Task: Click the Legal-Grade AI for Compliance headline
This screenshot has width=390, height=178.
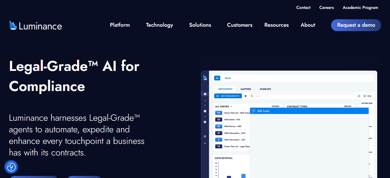Action: 74,76
